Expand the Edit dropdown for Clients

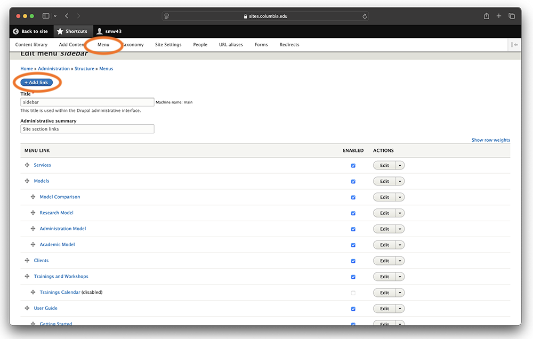400,261
